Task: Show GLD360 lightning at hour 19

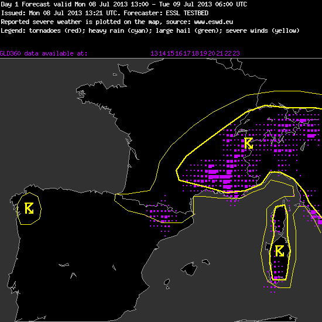Action: tap(204, 53)
